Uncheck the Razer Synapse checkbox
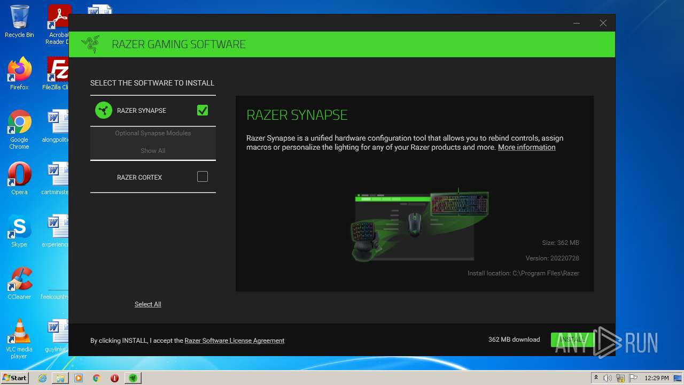684x385 pixels. 203,110
